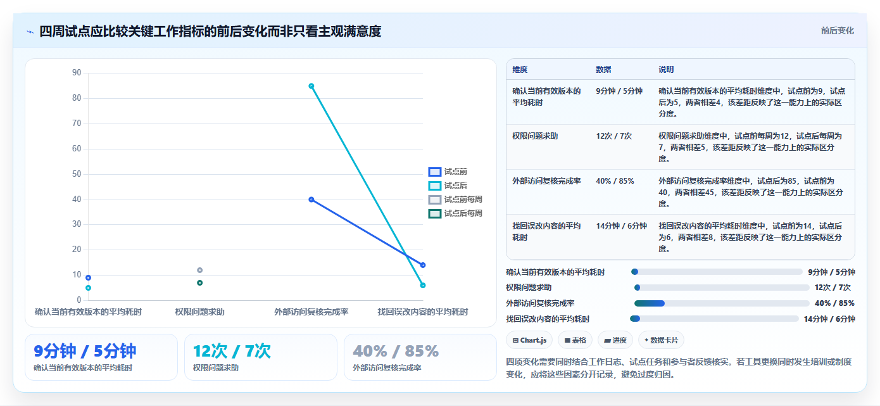Click the 进度 chip
880x406 pixels.
coord(615,340)
